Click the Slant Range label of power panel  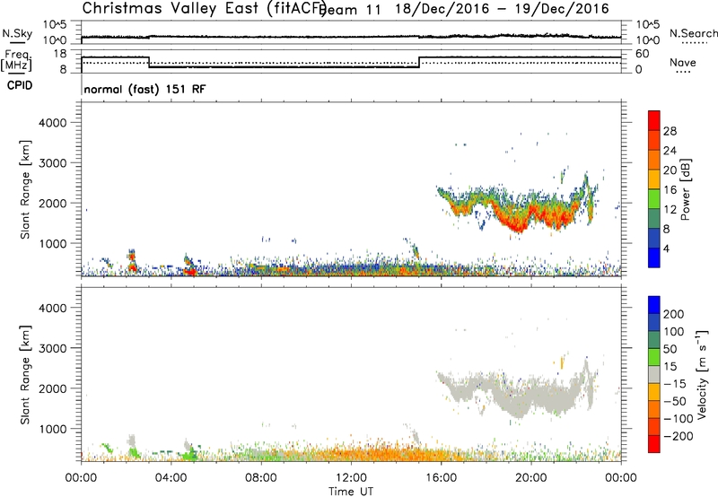pyautogui.click(x=25, y=189)
